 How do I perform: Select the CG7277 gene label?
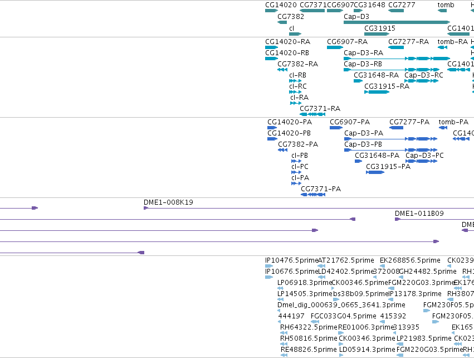pos(402,5)
